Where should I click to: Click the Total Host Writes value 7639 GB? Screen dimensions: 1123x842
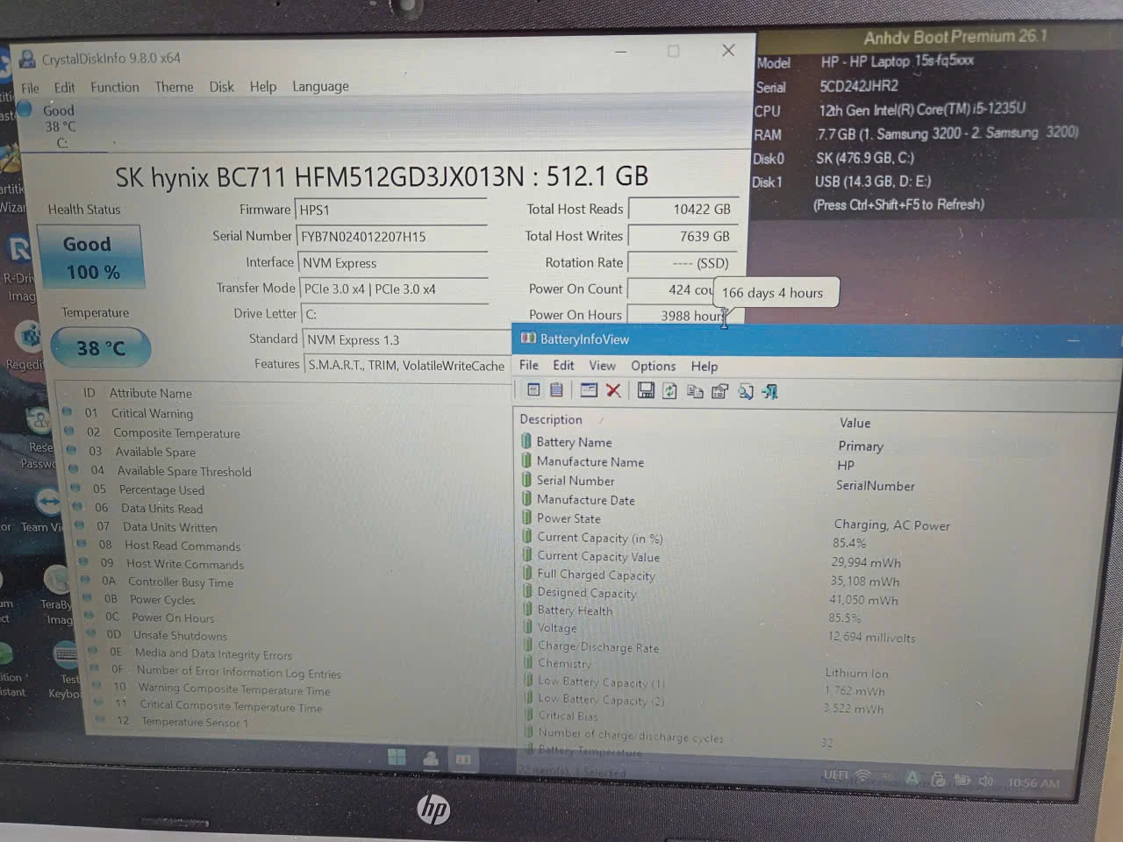[683, 236]
